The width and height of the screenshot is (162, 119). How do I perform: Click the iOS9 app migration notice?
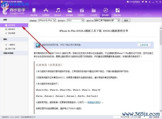133,2
